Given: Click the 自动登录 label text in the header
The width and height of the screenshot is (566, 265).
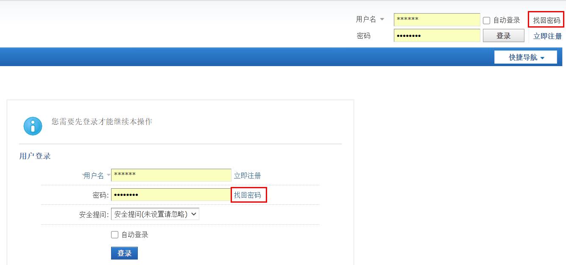Looking at the screenshot, I should (506, 20).
